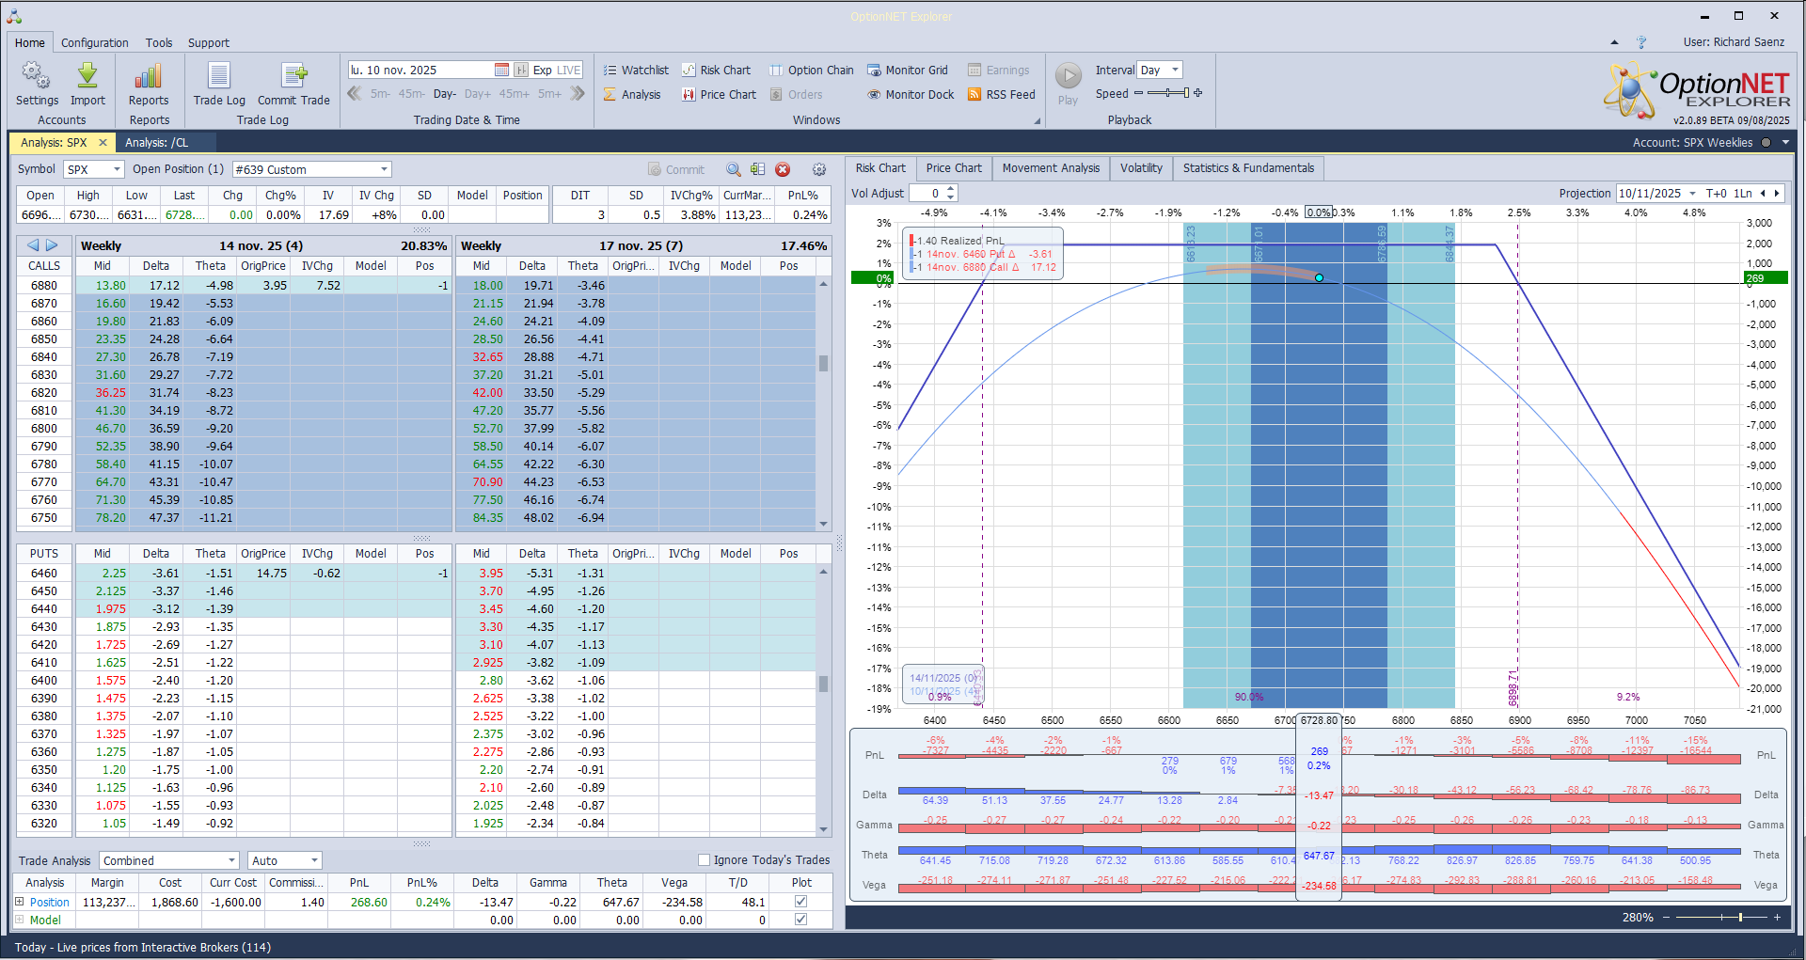Click the red delete position icon
The image size is (1806, 960).
click(783, 169)
